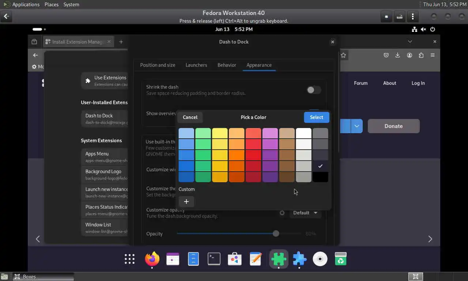Screen dimensions: 468x281
Task: Open the Places menu in top panel
Action: (52, 4)
